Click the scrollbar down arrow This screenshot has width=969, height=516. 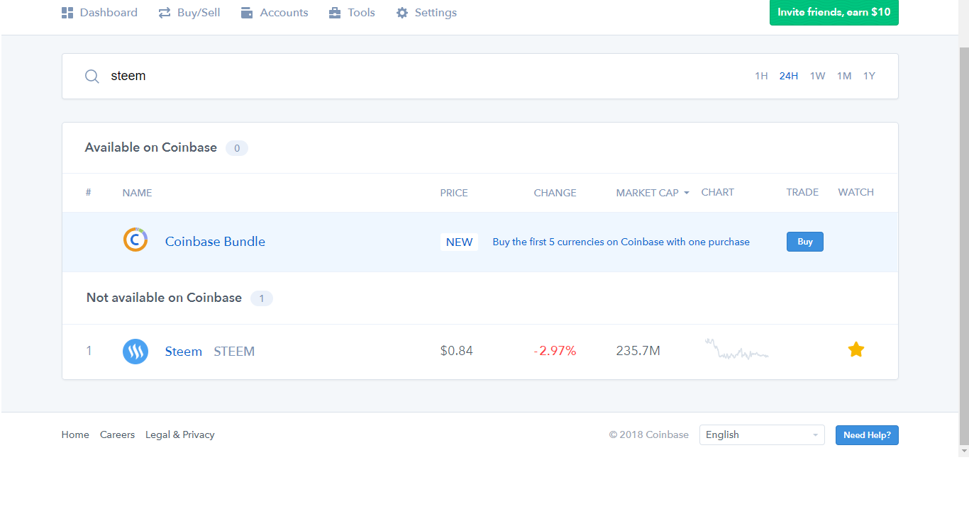pos(963,451)
